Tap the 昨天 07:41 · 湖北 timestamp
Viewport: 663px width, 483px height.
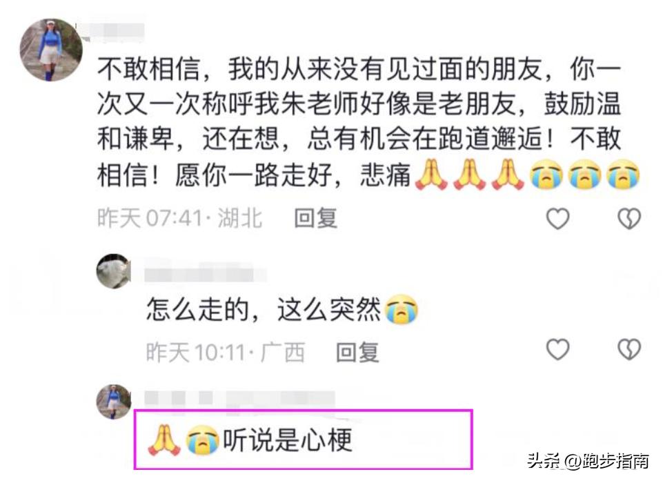[x=179, y=219]
